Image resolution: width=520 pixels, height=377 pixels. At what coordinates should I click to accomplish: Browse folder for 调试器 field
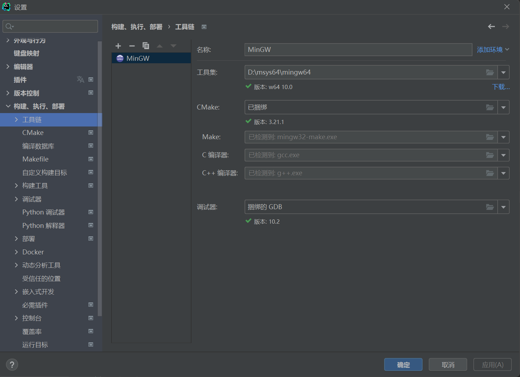(490, 207)
